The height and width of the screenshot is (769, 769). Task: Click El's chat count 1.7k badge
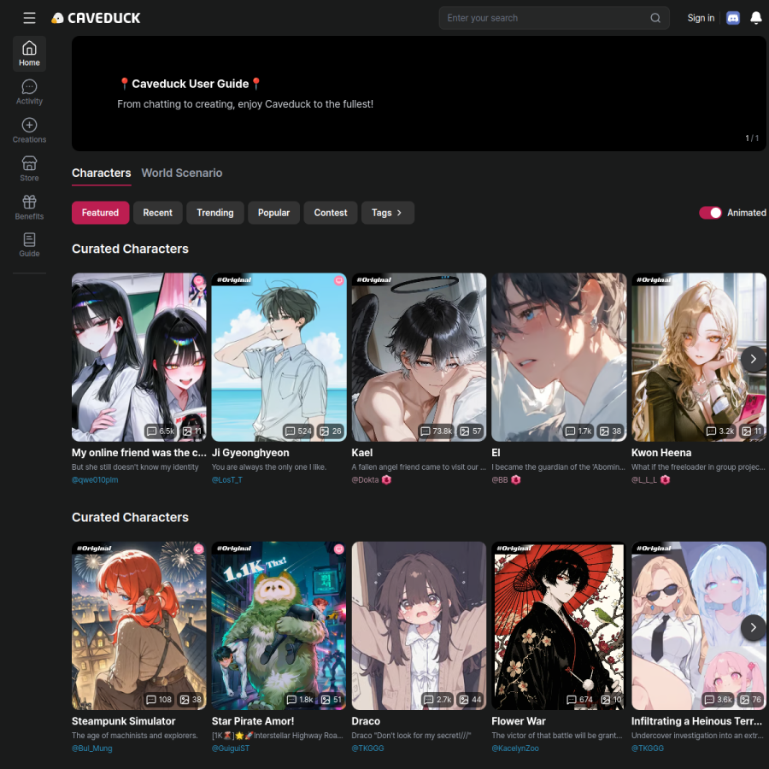pos(578,431)
